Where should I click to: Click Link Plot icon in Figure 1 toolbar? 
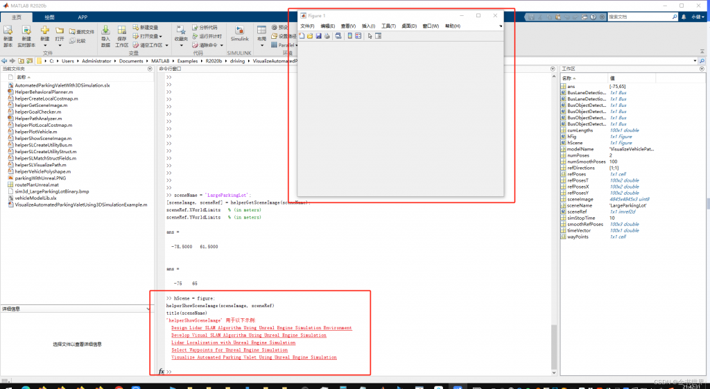tap(338, 36)
